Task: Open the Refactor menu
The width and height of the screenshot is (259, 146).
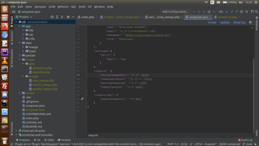Action: [63, 7]
